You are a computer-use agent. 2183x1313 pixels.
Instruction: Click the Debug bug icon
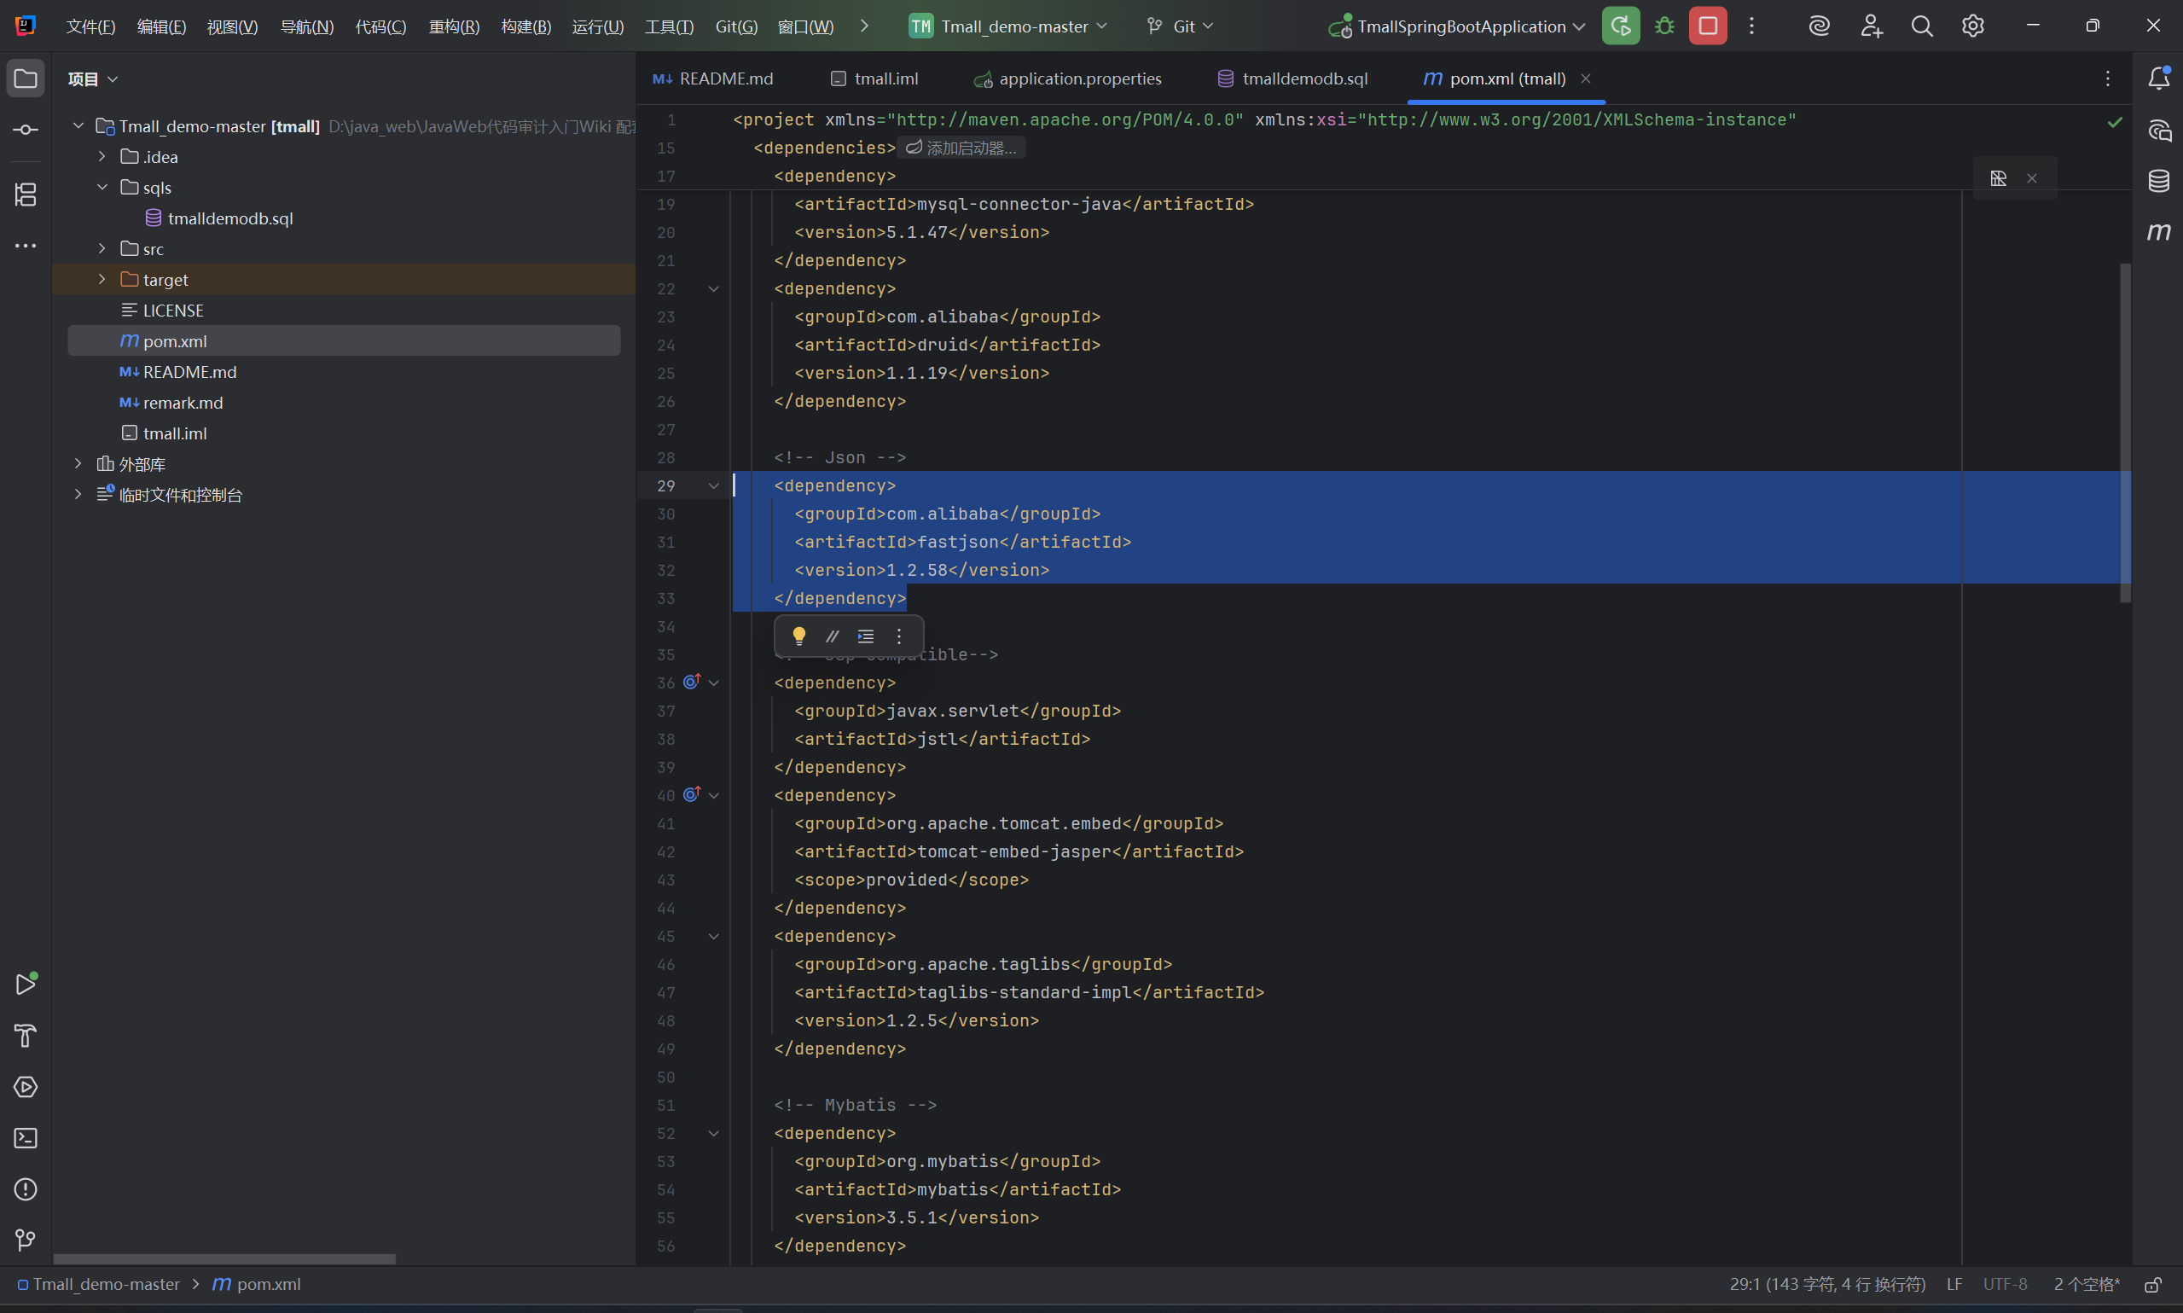point(1663,26)
